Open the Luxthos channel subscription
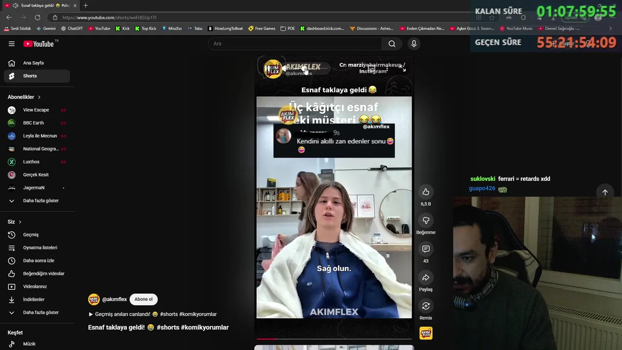Image resolution: width=622 pixels, height=350 pixels. (37, 162)
